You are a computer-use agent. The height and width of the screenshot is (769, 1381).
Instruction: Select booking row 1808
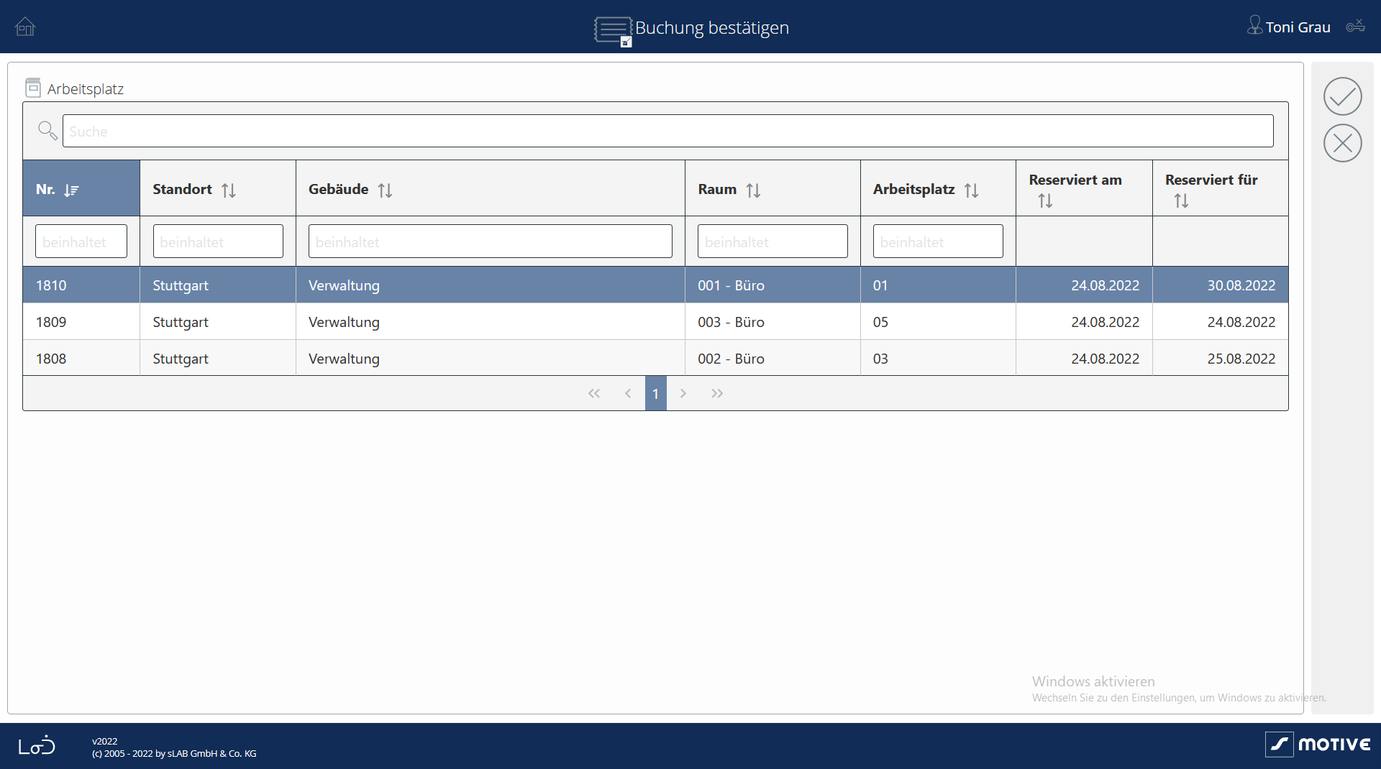tap(655, 358)
